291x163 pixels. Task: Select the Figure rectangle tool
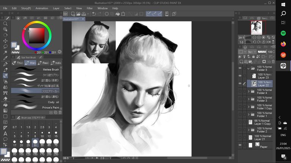5,116
